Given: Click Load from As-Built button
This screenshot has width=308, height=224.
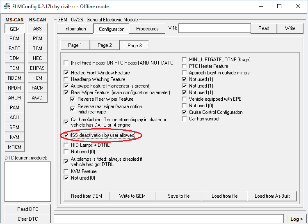Looking at the screenshot, I should point(272,196).
